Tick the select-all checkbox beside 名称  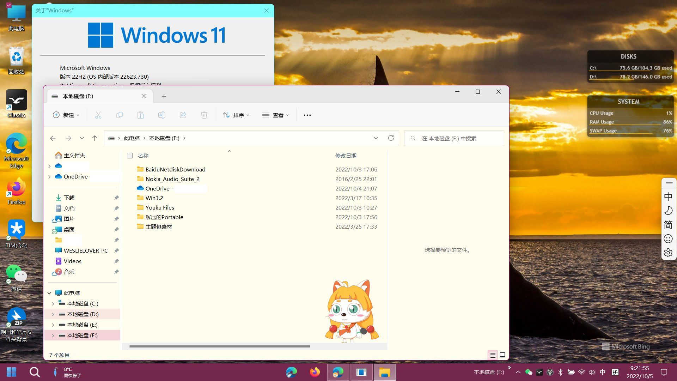(x=130, y=156)
